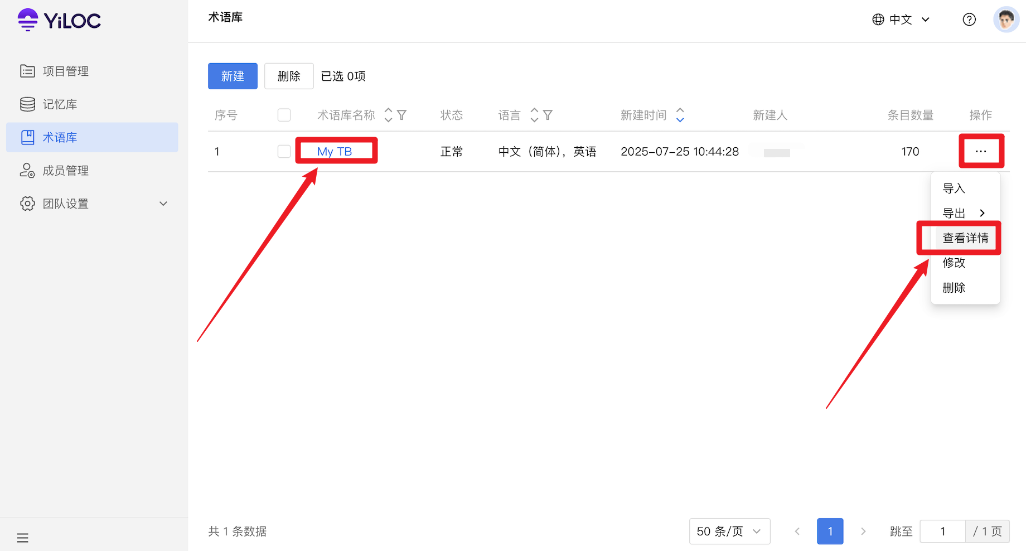Choose 导入 from the actions menu
This screenshot has width=1026, height=551.
click(x=965, y=188)
